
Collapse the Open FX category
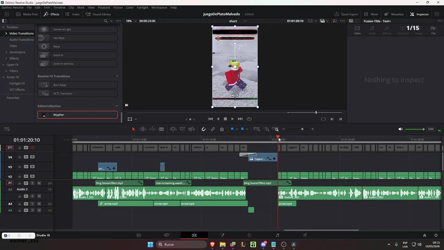click(x=3, y=65)
